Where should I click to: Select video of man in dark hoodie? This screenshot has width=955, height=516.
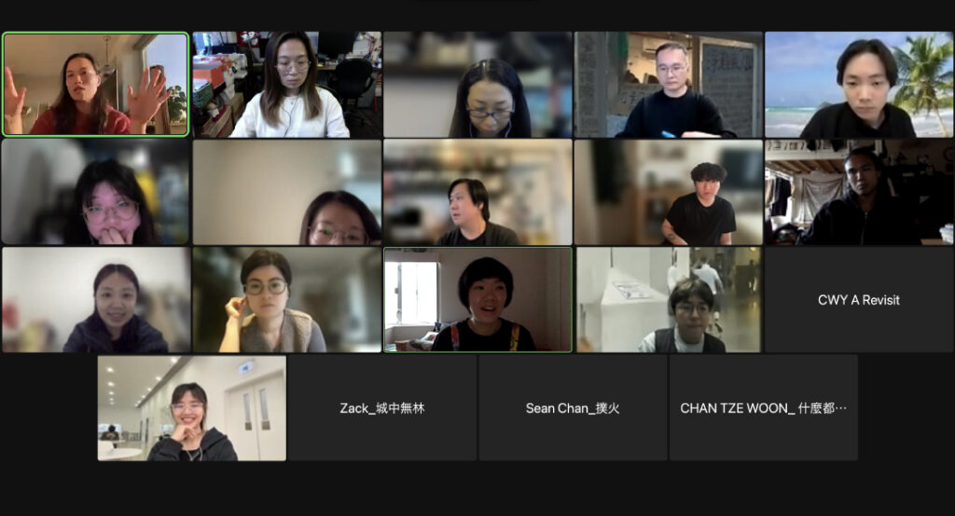coord(859,192)
